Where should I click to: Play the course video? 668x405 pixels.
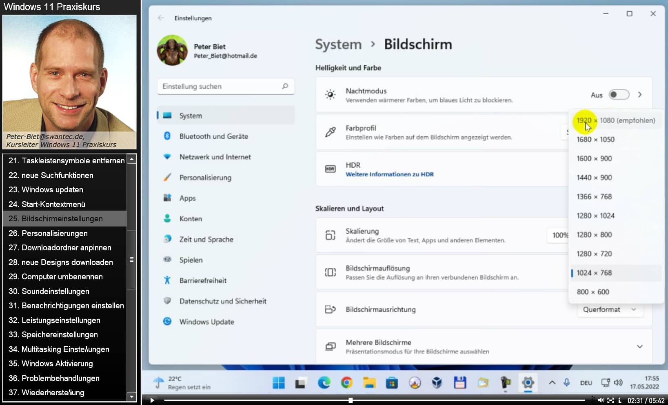pyautogui.click(x=152, y=400)
